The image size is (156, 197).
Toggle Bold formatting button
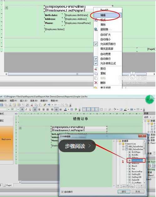click(x=22, y=109)
